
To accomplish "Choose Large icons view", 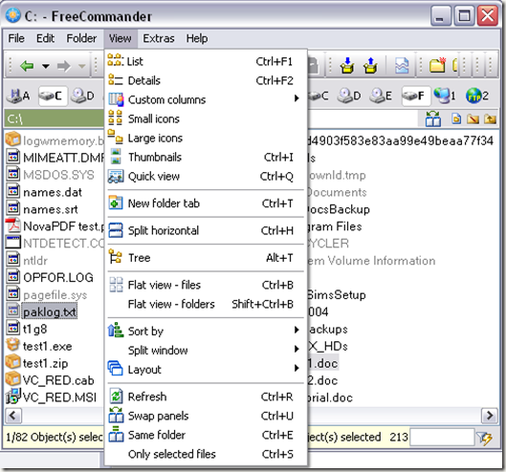I will (x=206, y=138).
